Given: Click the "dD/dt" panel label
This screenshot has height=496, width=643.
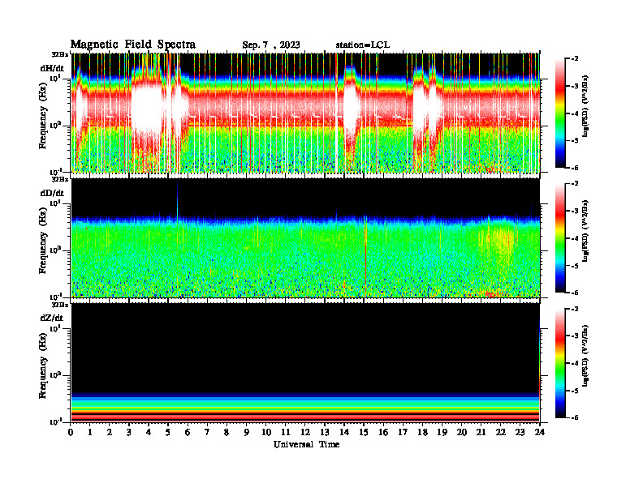Looking at the screenshot, I should [52, 193].
